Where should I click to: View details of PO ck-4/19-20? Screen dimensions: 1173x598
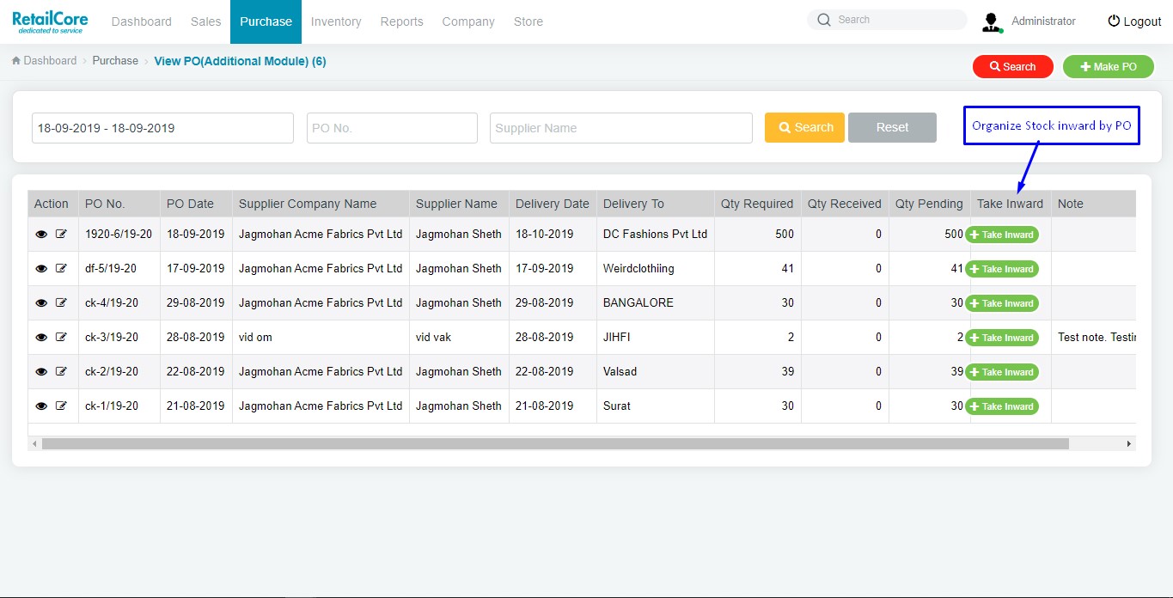(41, 302)
